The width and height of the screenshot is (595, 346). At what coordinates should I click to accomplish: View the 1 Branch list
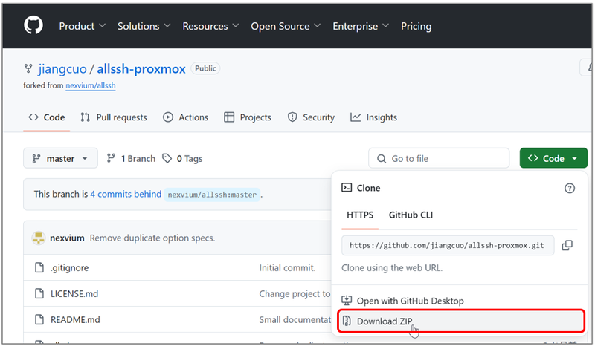(x=131, y=158)
